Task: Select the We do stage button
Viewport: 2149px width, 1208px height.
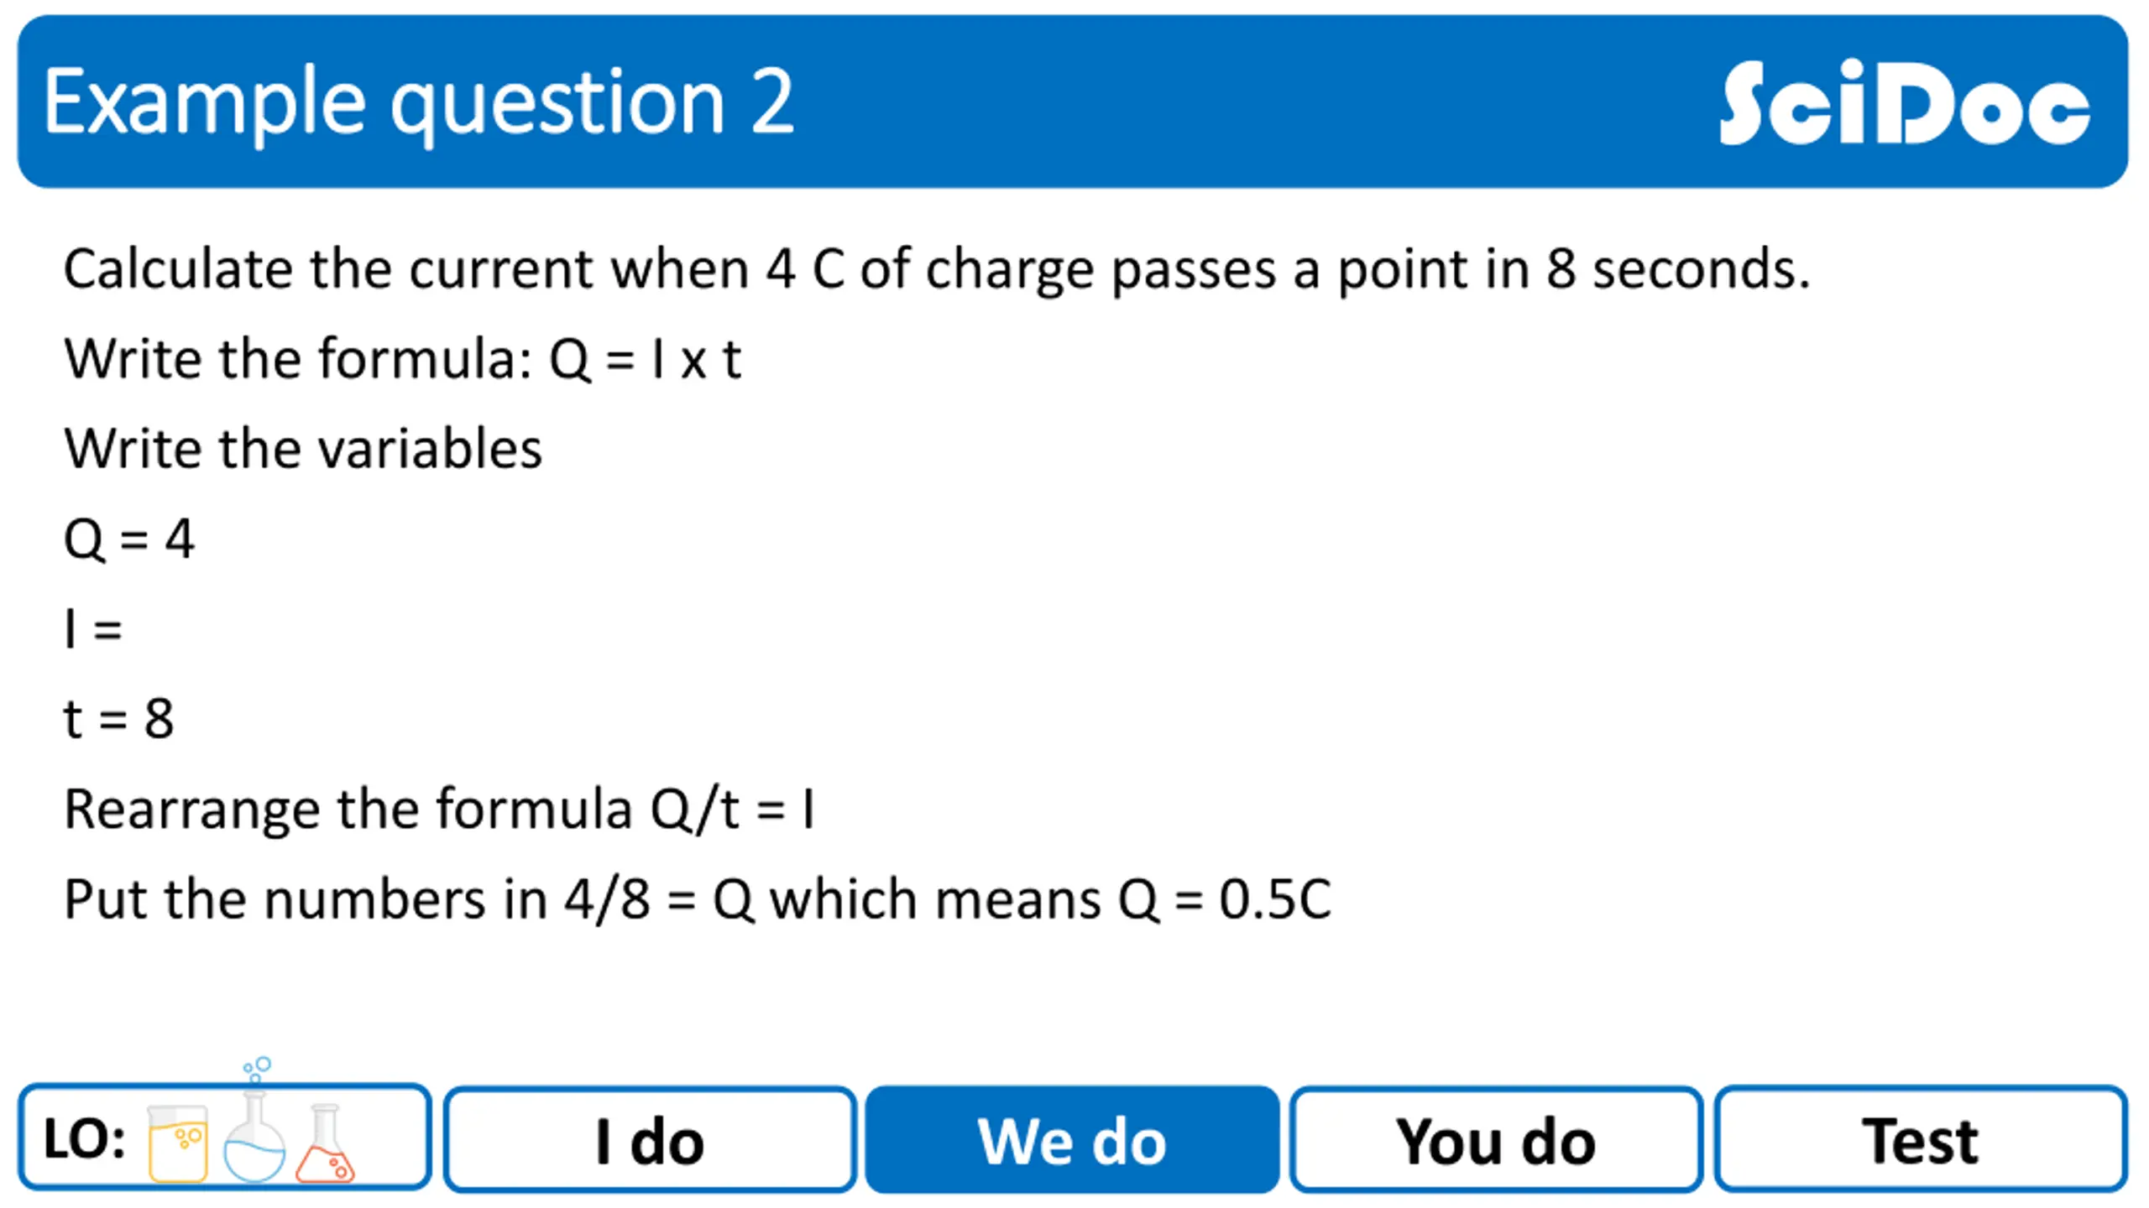Action: point(1072,1139)
